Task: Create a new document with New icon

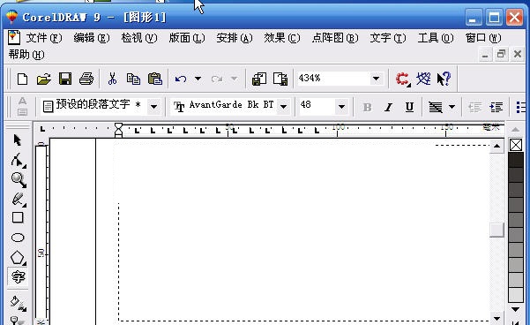Action: click(22, 79)
